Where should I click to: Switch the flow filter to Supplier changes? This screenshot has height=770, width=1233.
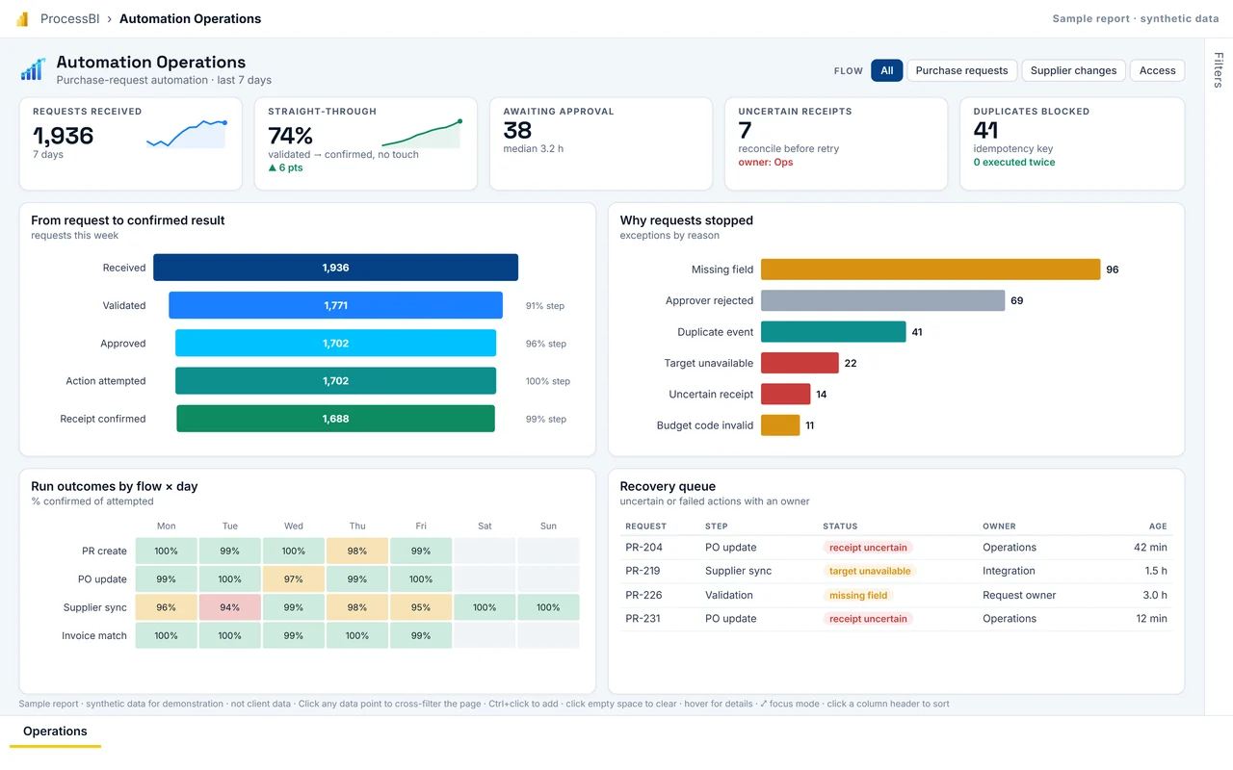pyautogui.click(x=1073, y=70)
